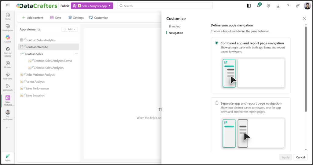313x165 pixels.
Task: Open the notifications bell icon
Action: click(259, 6)
